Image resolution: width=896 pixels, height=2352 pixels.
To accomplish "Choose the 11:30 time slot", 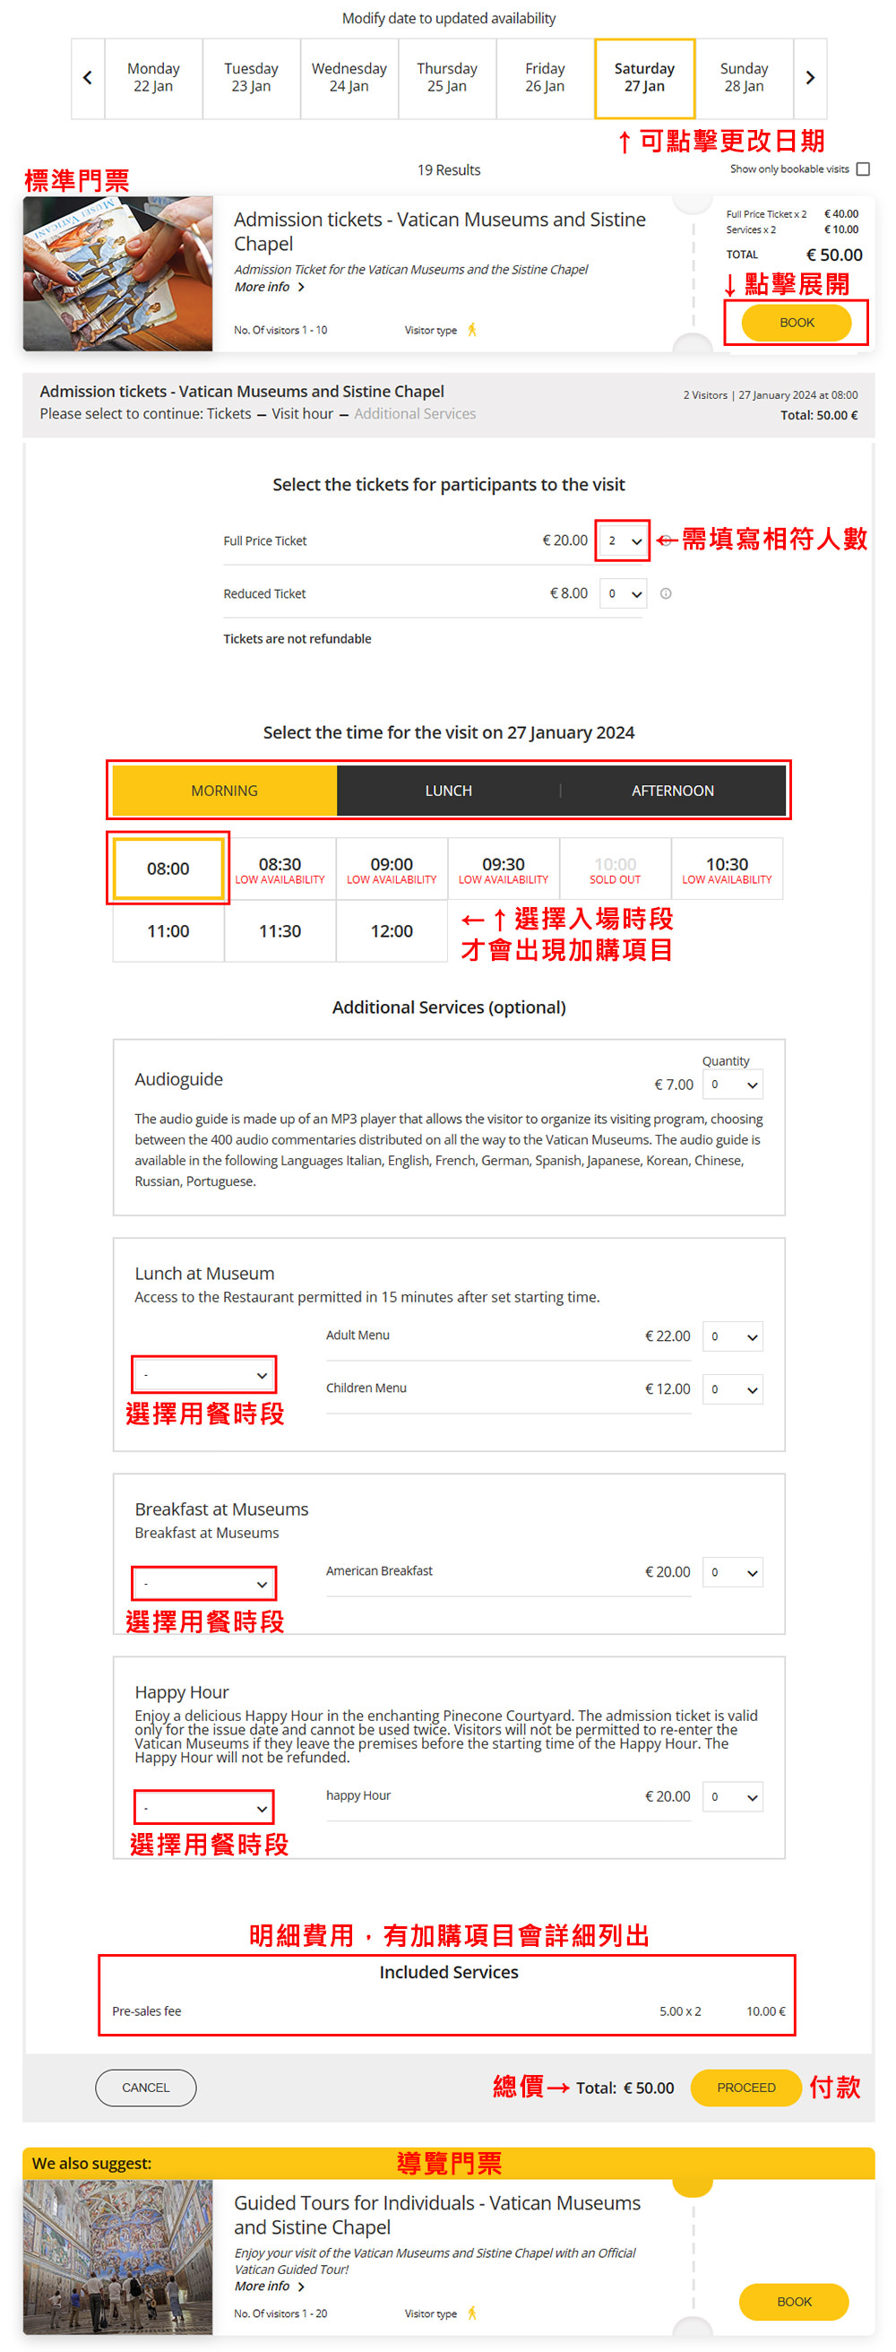I will (x=280, y=931).
